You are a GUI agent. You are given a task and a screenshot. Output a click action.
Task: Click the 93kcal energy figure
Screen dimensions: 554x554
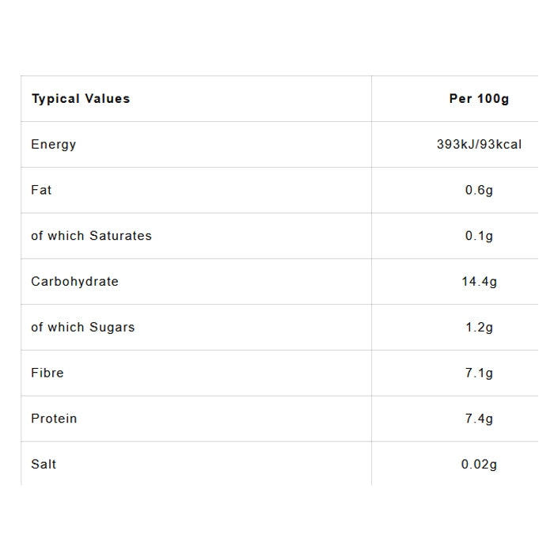(500, 145)
